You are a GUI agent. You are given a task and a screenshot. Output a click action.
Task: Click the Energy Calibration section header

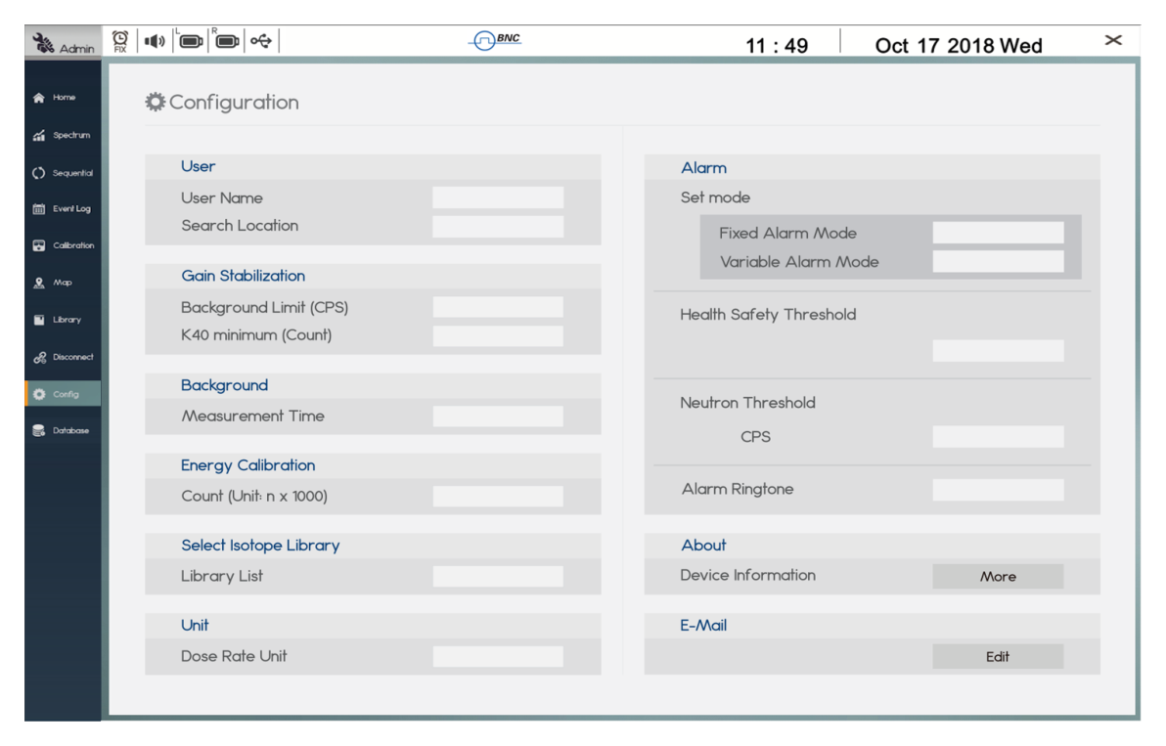247,465
